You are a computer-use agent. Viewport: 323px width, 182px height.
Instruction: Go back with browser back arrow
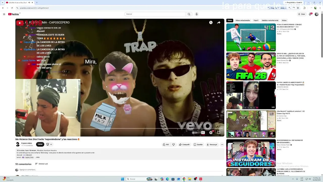(x=3, y=8)
